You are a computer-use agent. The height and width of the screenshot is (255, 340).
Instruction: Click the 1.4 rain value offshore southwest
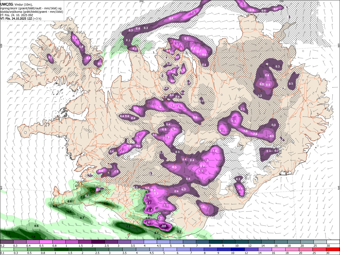pyautogui.click(x=33, y=237)
